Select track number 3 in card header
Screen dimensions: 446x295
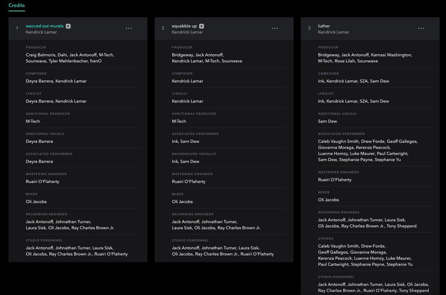click(x=309, y=28)
